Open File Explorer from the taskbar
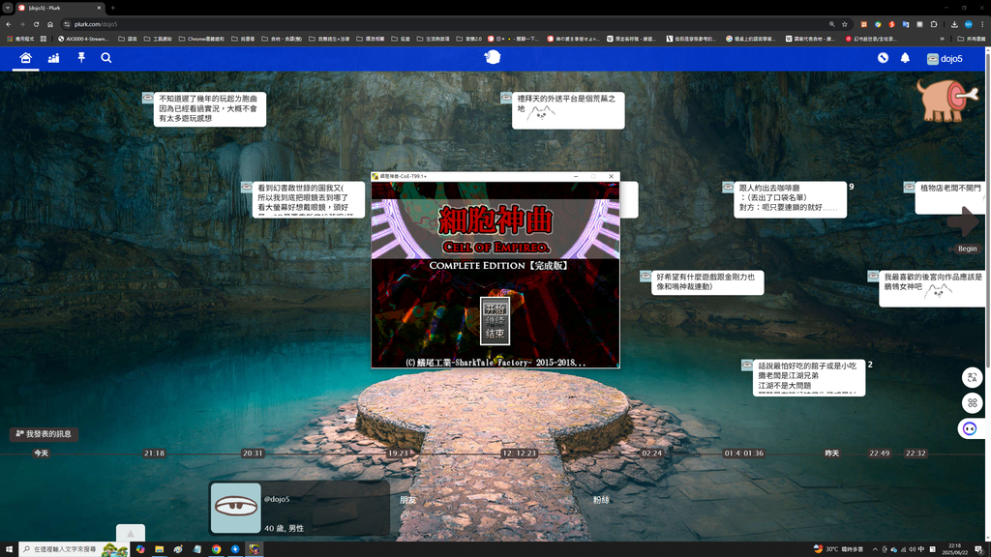Image resolution: width=991 pixels, height=557 pixels. click(x=160, y=549)
